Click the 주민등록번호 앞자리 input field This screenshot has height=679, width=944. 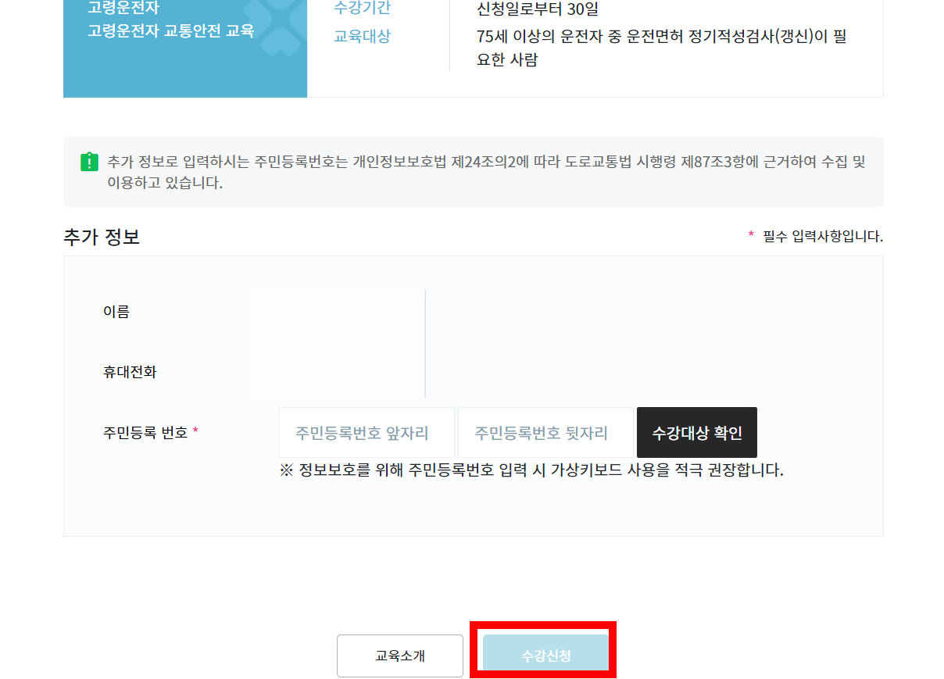(x=366, y=432)
